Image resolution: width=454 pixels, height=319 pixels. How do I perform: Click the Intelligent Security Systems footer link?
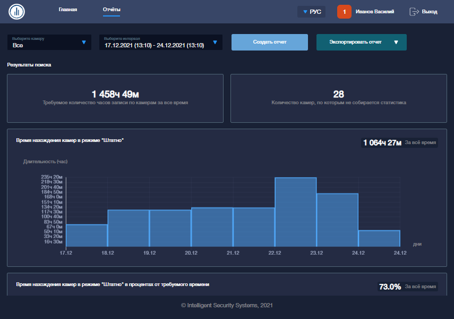click(x=227, y=305)
